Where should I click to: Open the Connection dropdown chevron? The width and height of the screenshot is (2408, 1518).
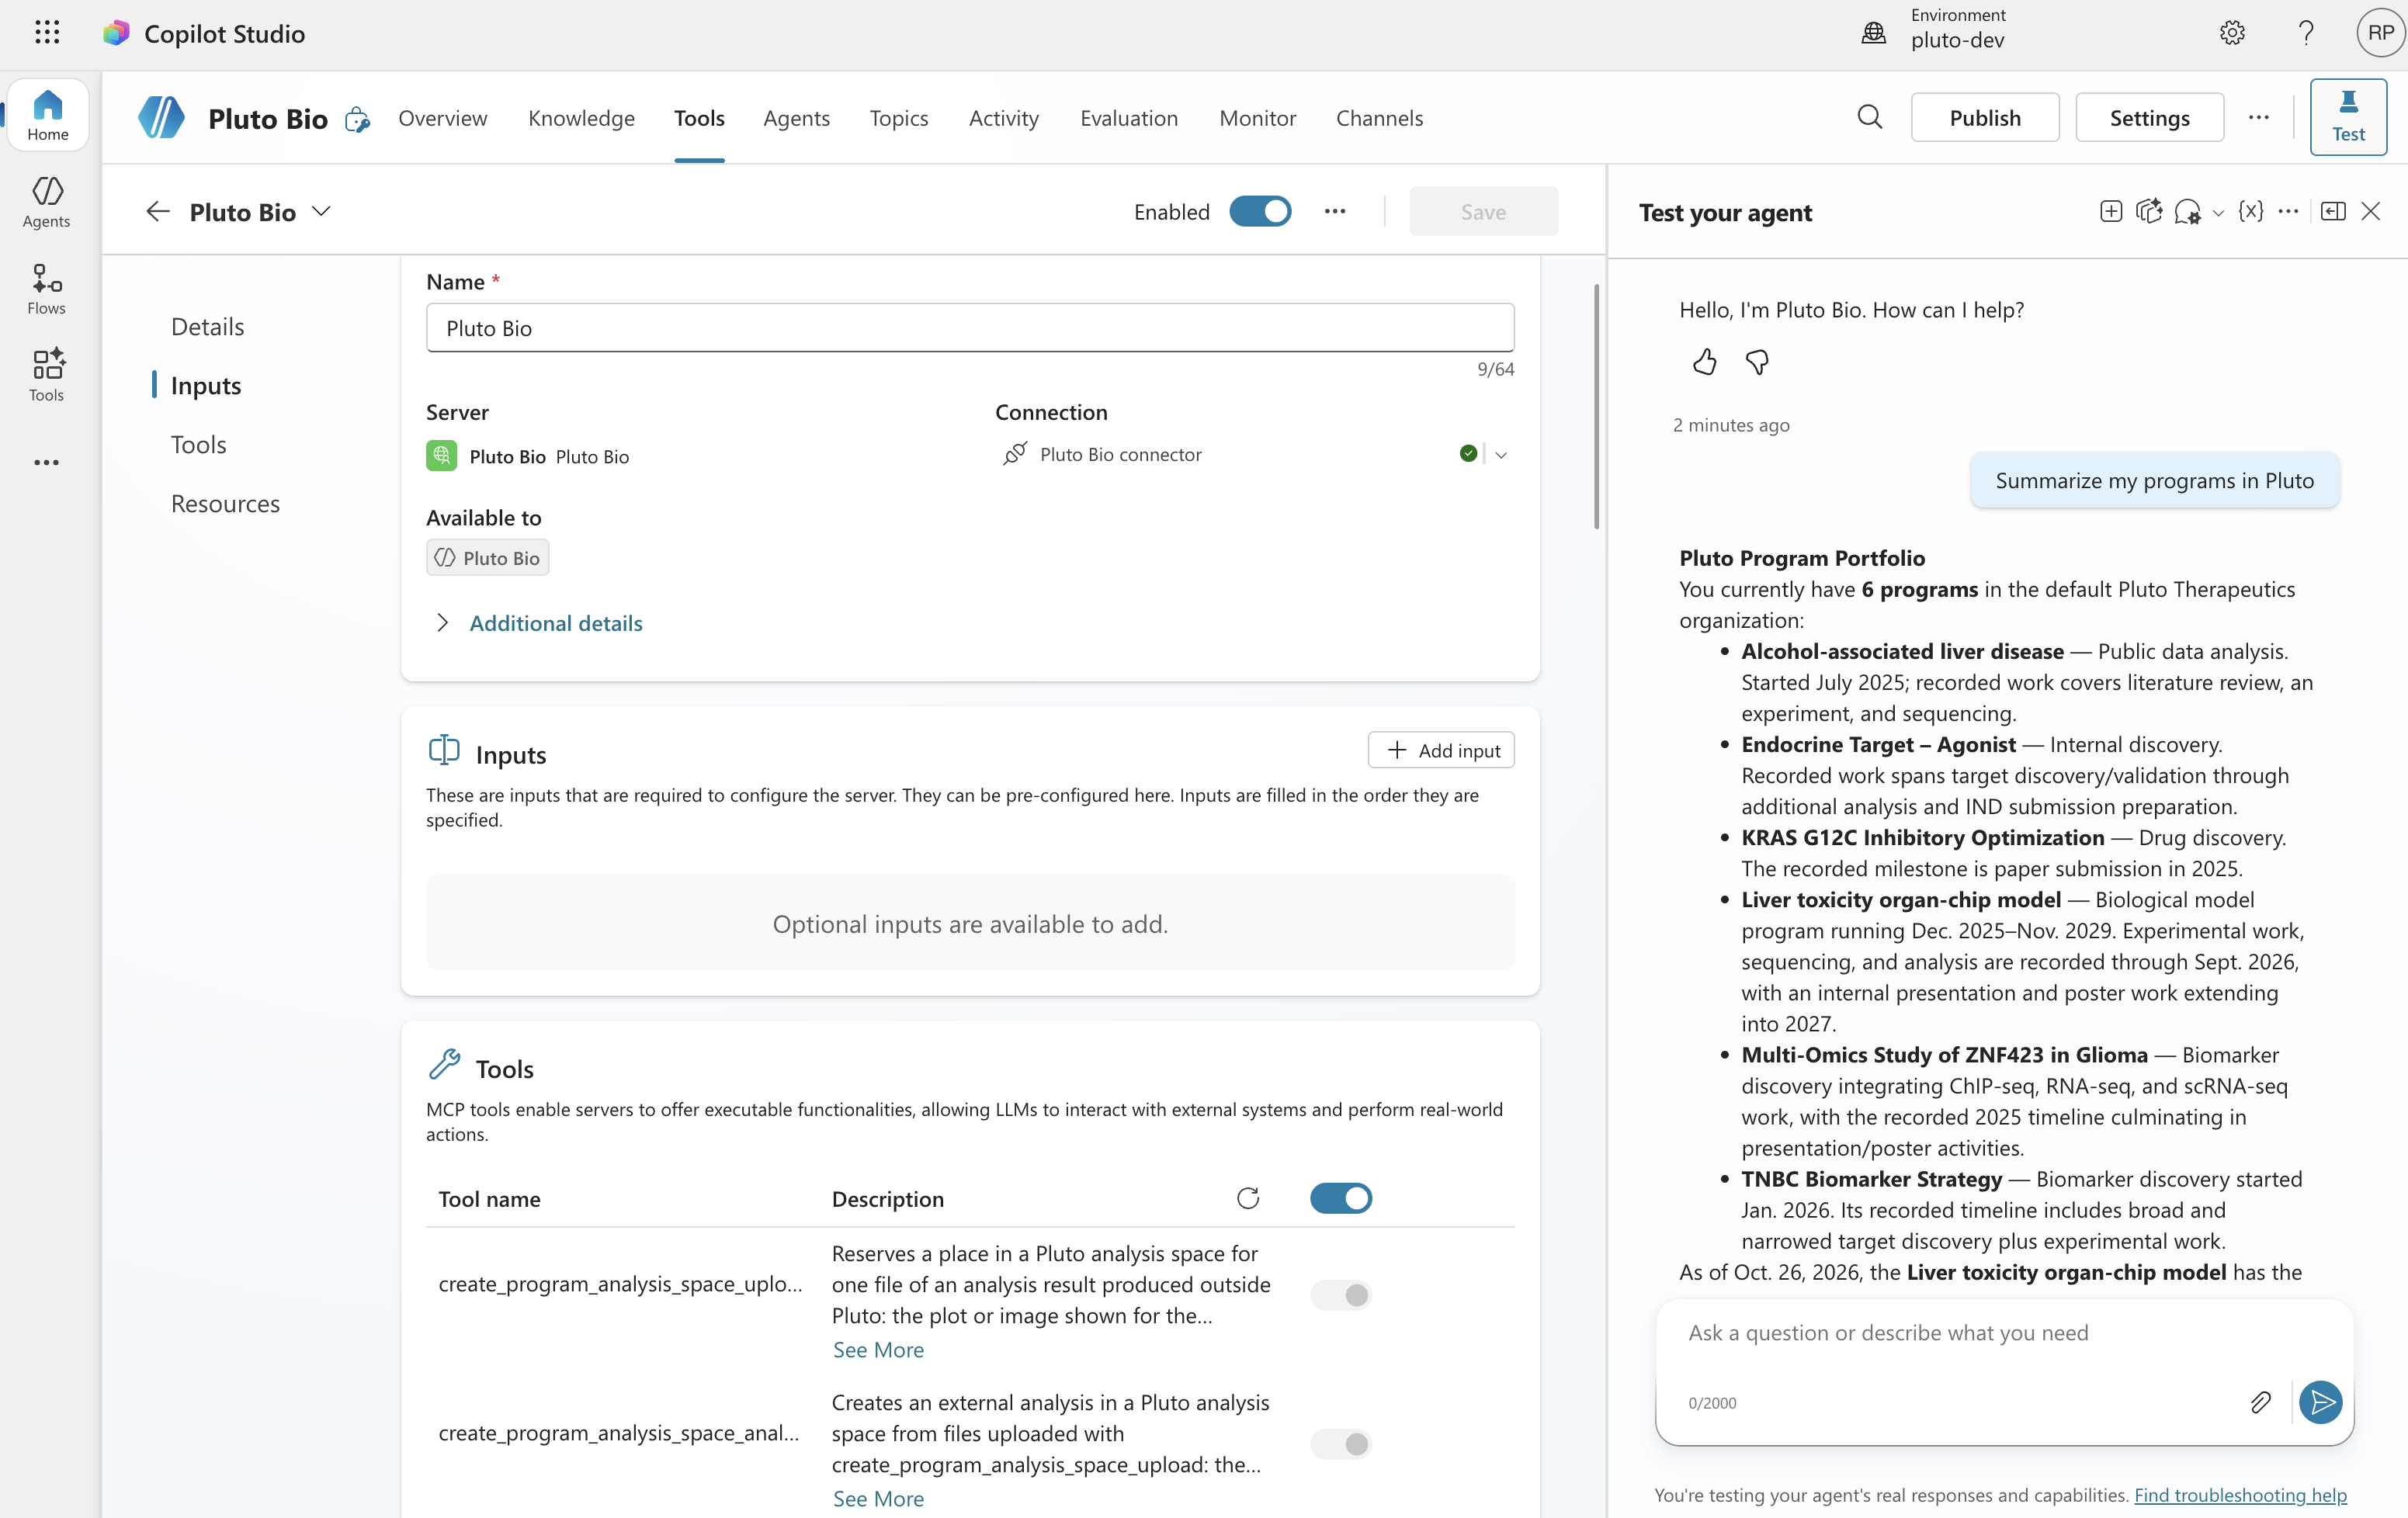pyautogui.click(x=1500, y=454)
